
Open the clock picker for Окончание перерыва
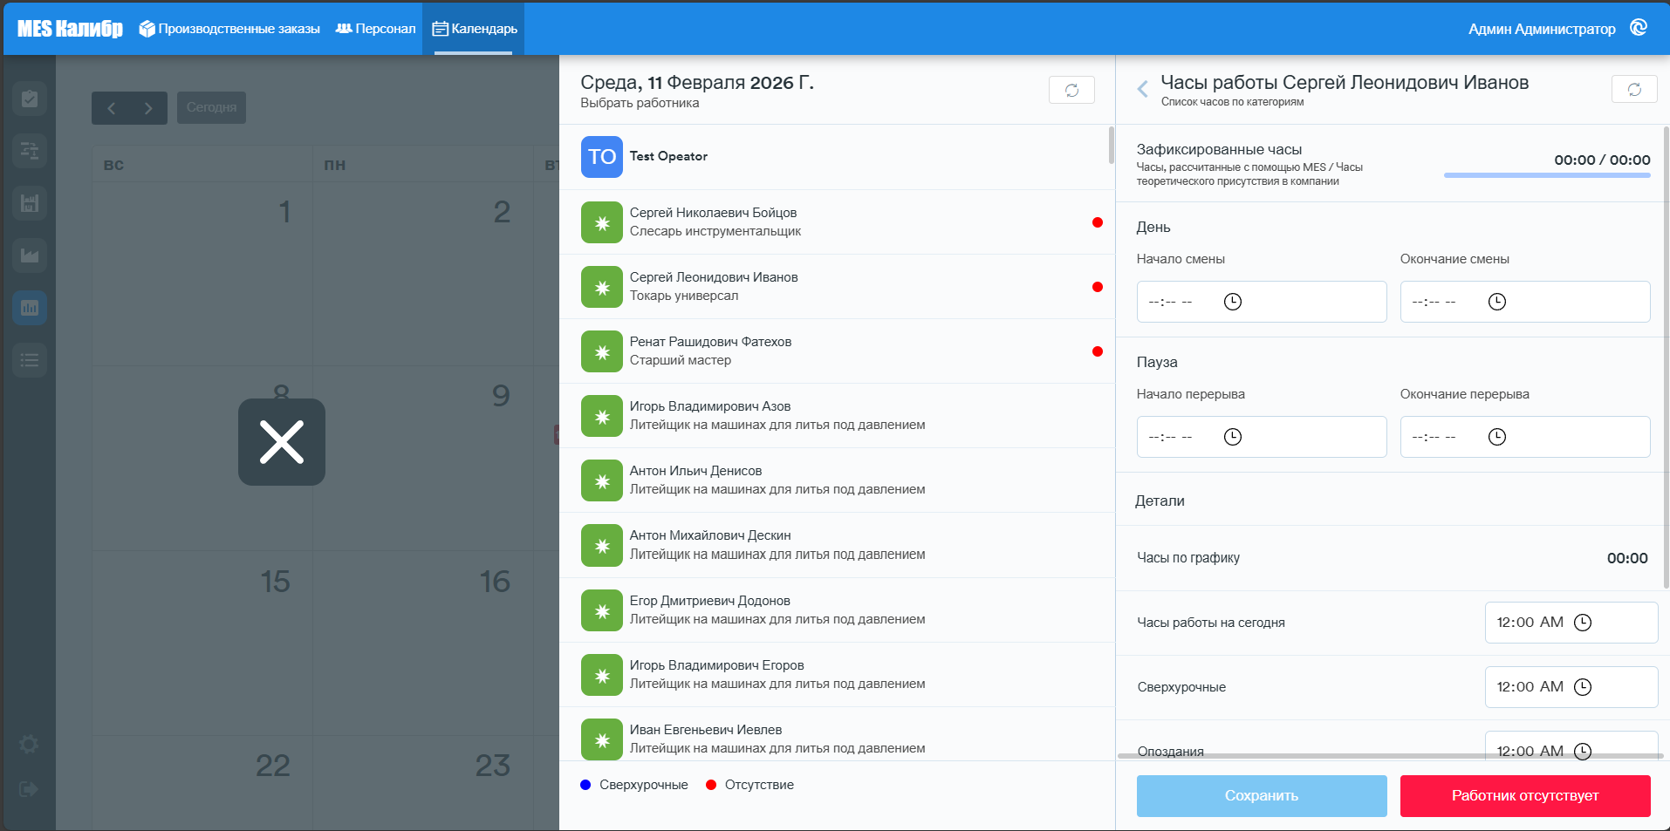pos(1497,437)
